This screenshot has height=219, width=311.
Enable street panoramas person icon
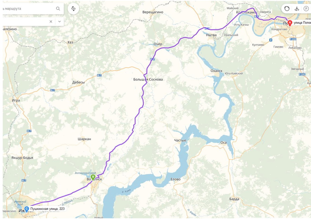(297, 9)
